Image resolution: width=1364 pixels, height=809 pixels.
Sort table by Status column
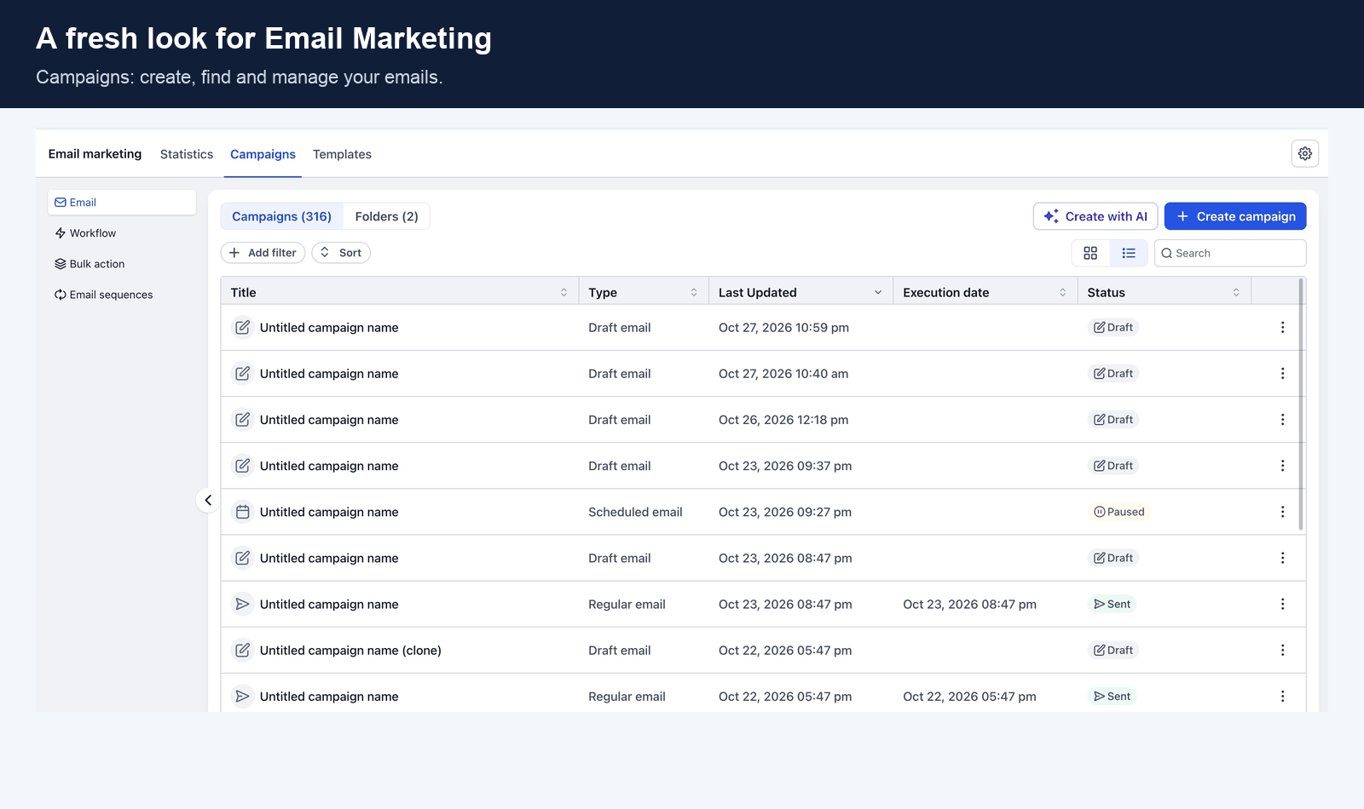coord(1236,292)
